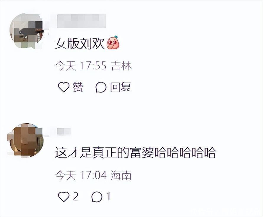
Task: Click the 吉林 location tag
Action: click(x=121, y=65)
